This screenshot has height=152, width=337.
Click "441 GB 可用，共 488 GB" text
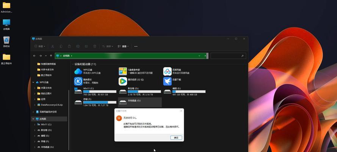(184, 95)
